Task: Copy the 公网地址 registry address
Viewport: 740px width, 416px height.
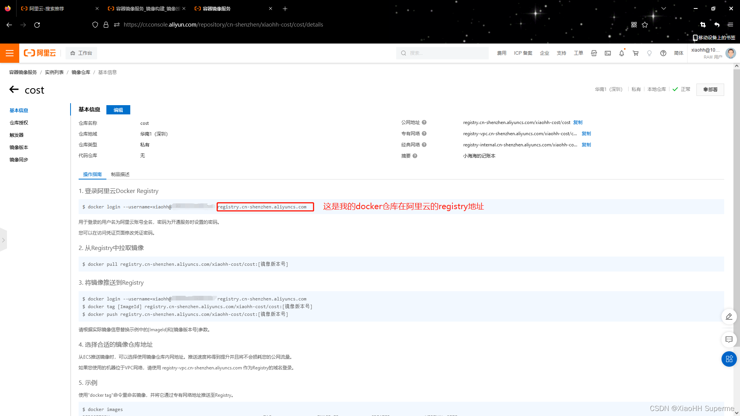Action: coord(578,122)
